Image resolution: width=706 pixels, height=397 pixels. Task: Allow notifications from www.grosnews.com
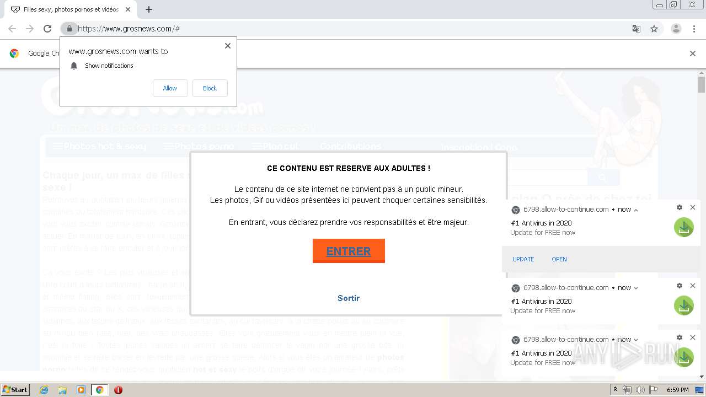170,88
